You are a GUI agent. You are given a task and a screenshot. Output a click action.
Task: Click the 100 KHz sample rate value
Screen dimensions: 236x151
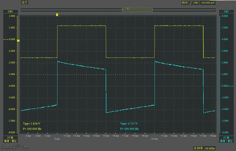(x=209, y=148)
